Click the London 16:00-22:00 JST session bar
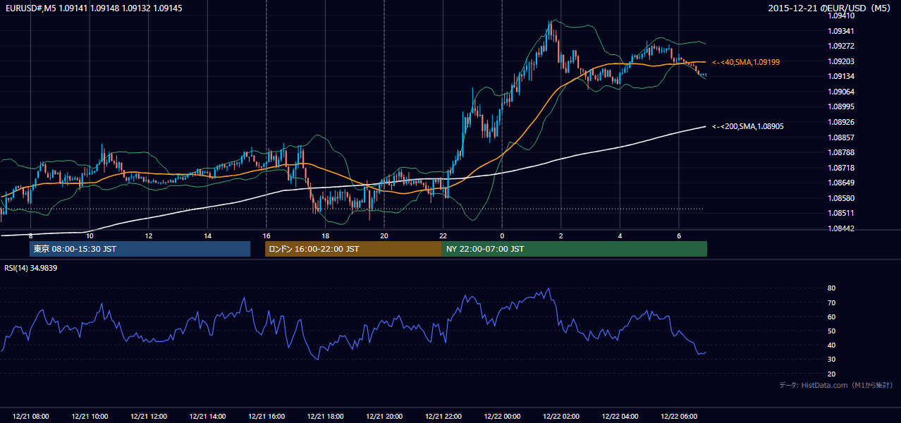The width and height of the screenshot is (901, 423). click(x=353, y=249)
